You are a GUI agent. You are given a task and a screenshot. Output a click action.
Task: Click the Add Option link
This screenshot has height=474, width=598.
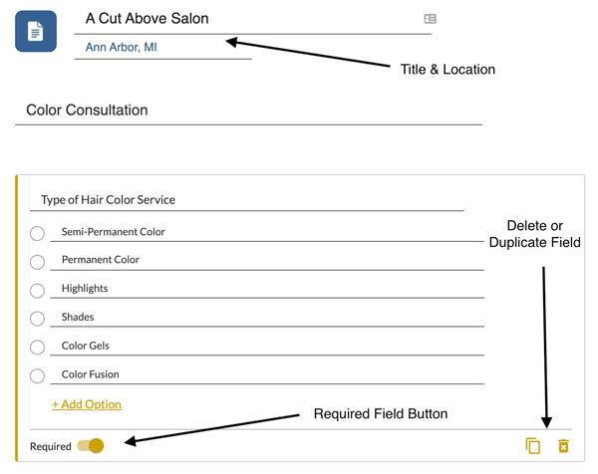coord(87,404)
